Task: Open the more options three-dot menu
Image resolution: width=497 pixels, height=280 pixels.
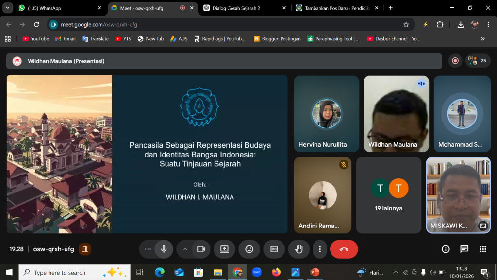Action: point(319,249)
